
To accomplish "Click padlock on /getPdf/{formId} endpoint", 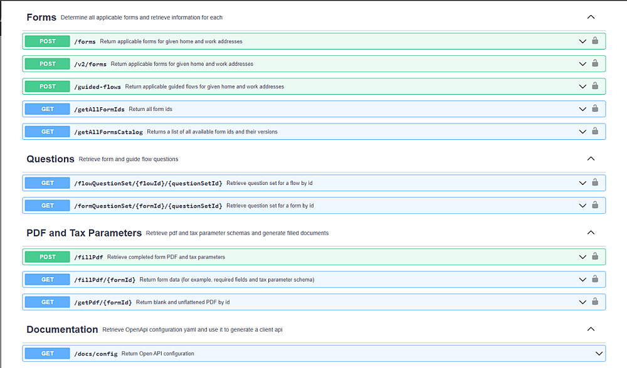I will (595, 302).
